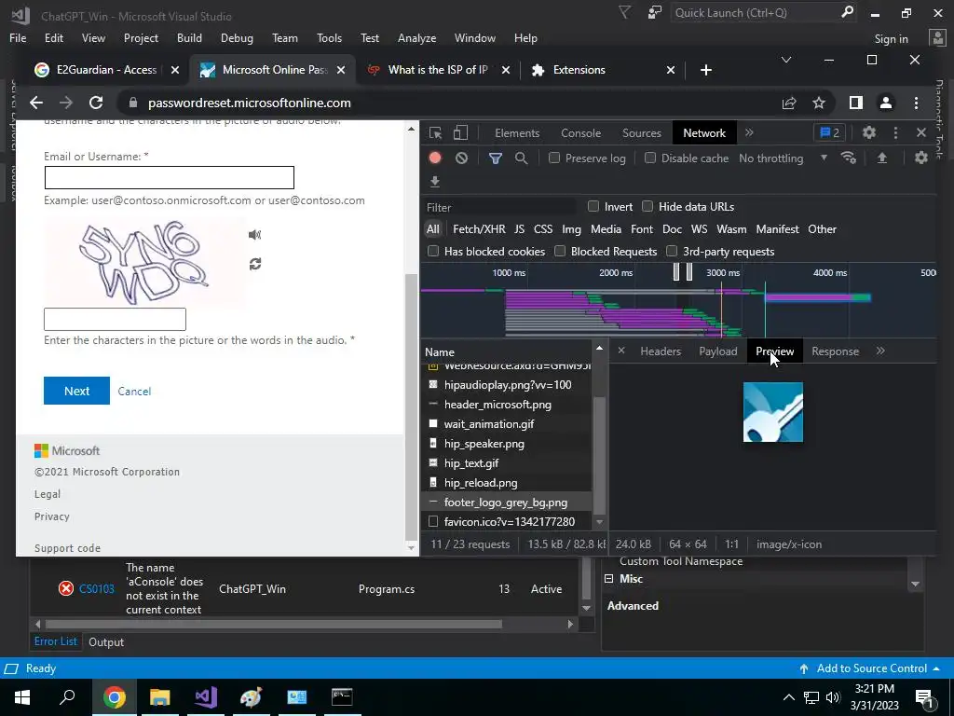Open CS0103 error code link
Image resolution: width=954 pixels, height=716 pixels.
(x=97, y=589)
